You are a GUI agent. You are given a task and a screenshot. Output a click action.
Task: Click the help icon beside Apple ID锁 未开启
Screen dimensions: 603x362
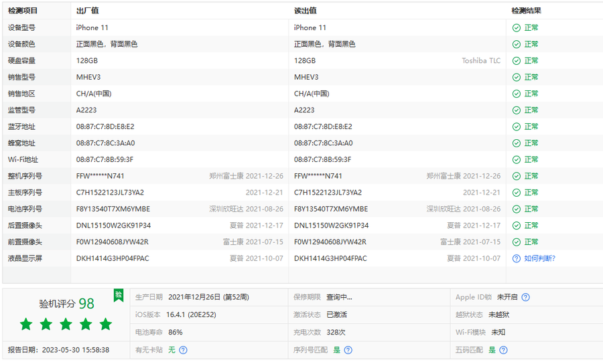click(x=525, y=297)
